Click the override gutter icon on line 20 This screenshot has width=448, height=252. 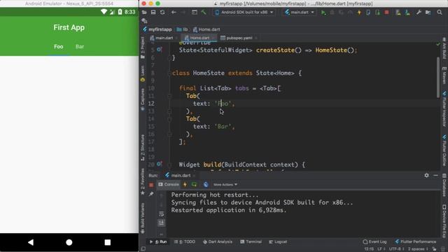159,164
